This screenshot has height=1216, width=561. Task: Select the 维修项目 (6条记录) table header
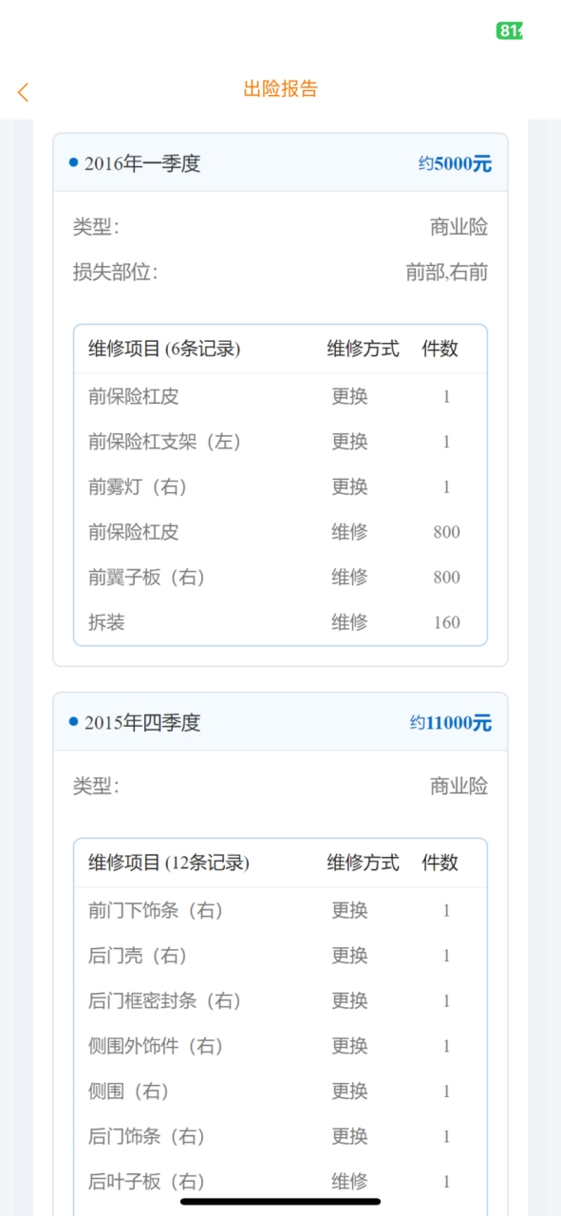click(x=280, y=349)
